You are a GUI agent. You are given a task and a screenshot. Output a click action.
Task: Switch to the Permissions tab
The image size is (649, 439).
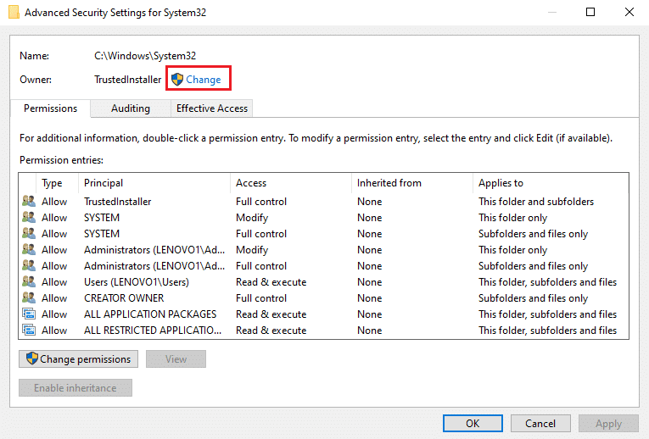pyautogui.click(x=50, y=108)
